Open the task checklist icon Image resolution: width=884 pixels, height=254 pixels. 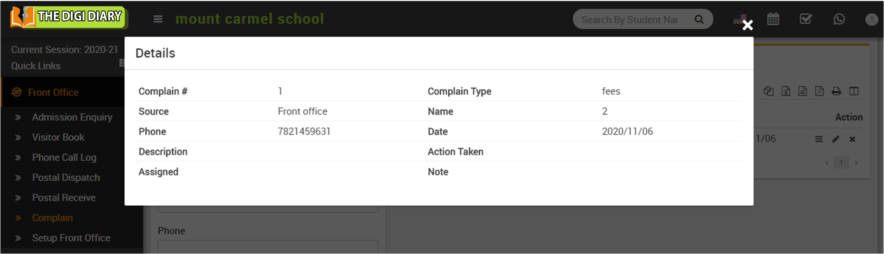(805, 19)
